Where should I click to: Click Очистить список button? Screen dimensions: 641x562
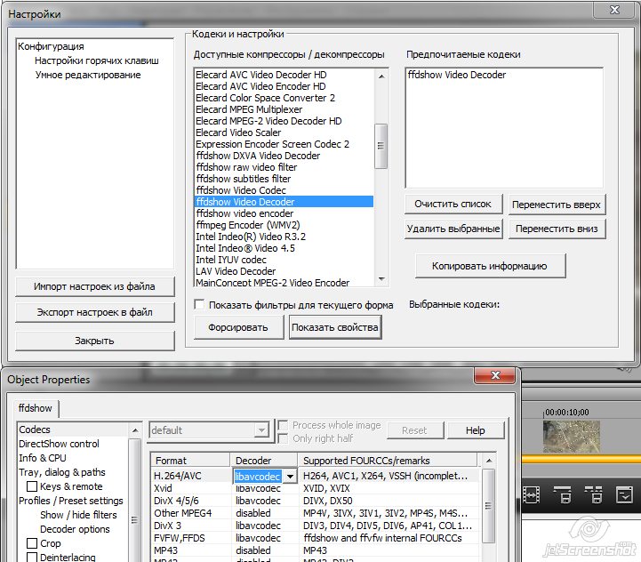tap(453, 205)
